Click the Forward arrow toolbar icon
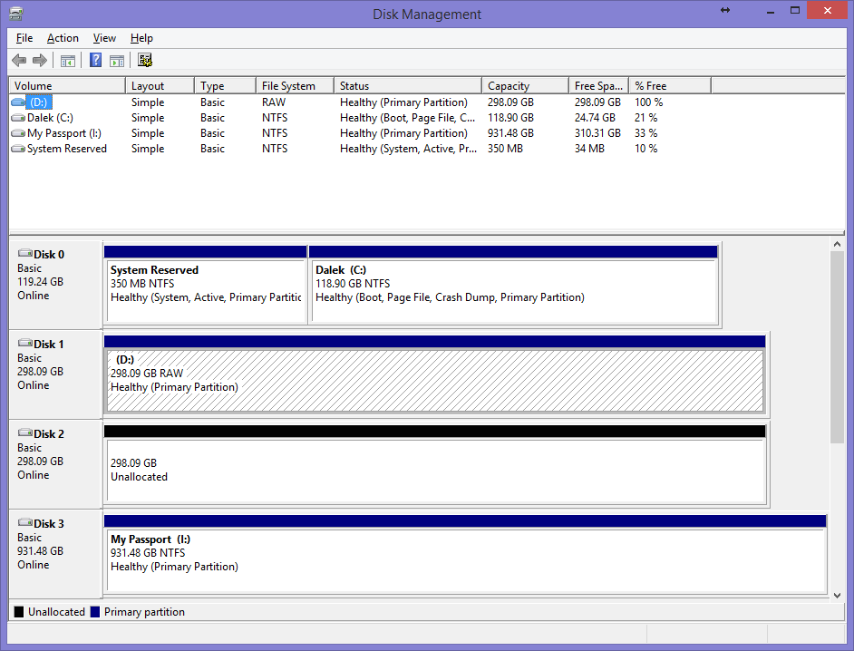Image resolution: width=854 pixels, height=651 pixels. (x=40, y=60)
